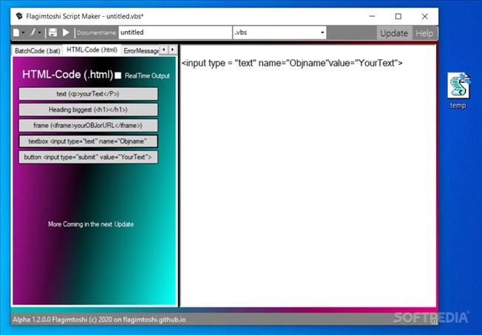The height and width of the screenshot is (335, 482).
Task: Click the 'More Coming in the next Update' text
Action: pyautogui.click(x=91, y=224)
